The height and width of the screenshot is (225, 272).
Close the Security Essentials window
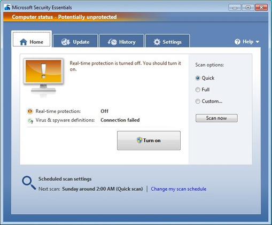pyautogui.click(x=261, y=7)
